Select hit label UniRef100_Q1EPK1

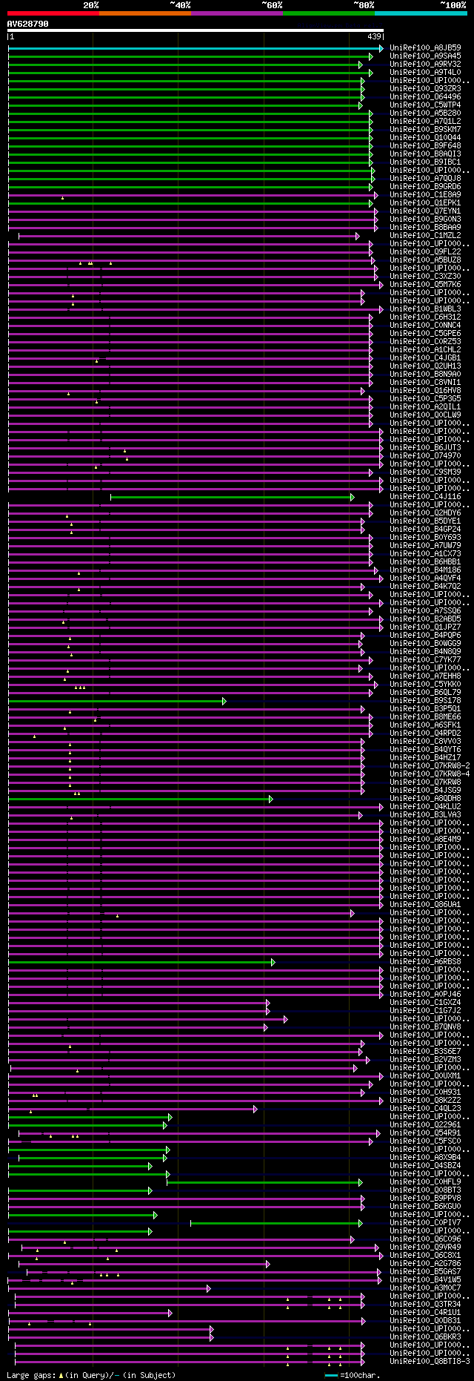tap(425, 203)
